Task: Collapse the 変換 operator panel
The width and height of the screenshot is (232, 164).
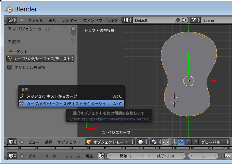Action: [x=10, y=42]
